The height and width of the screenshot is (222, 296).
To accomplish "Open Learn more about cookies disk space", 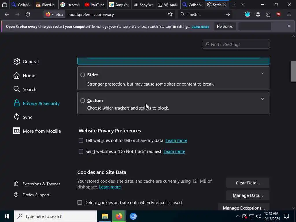I will [x=110, y=187].
